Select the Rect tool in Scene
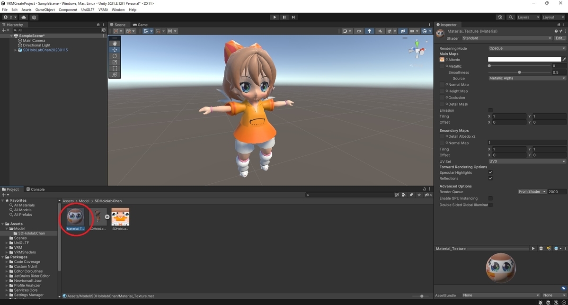 pos(115,68)
